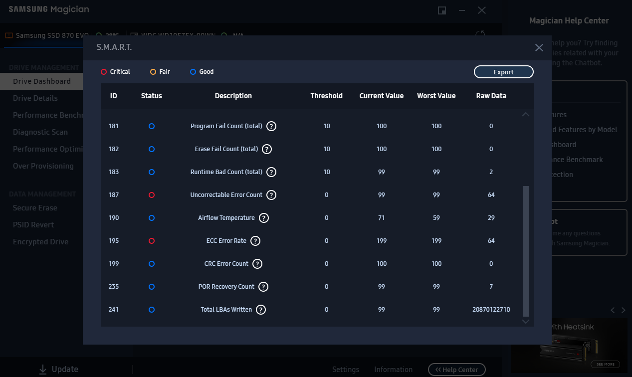
Task: Open Information at the bottom
Action: click(394, 370)
